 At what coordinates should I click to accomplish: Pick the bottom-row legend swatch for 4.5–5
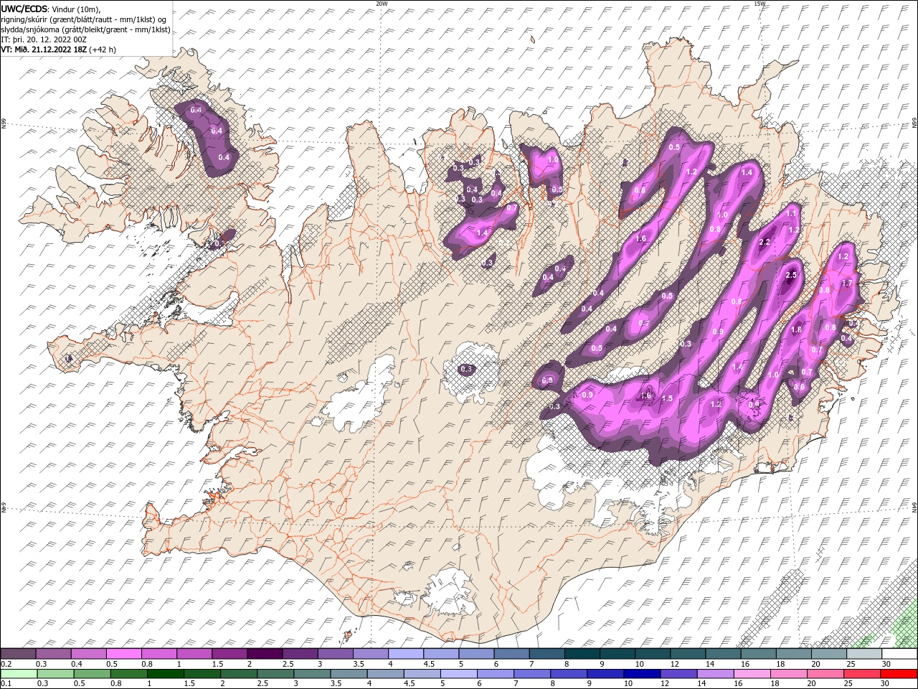point(422,674)
